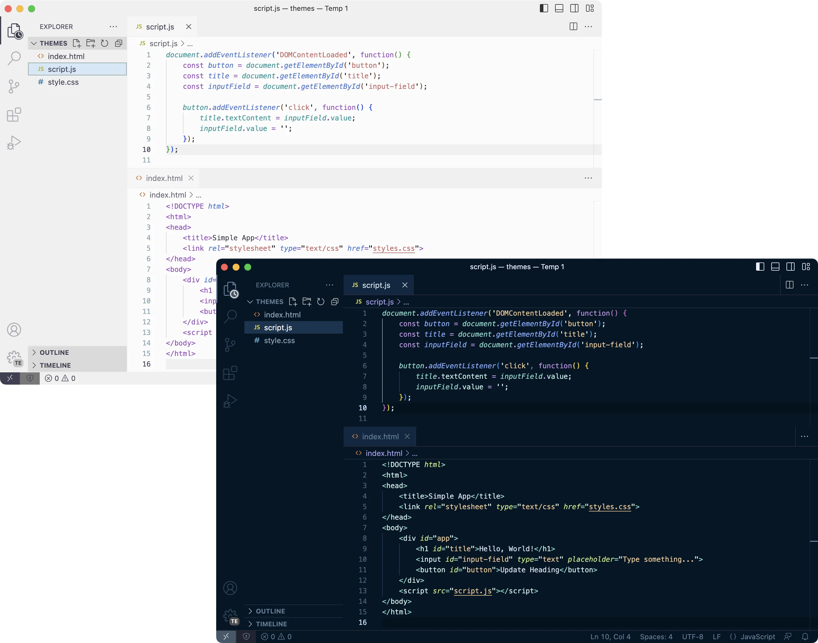
Task: Open style.css in dark explorer
Action: pyautogui.click(x=279, y=340)
